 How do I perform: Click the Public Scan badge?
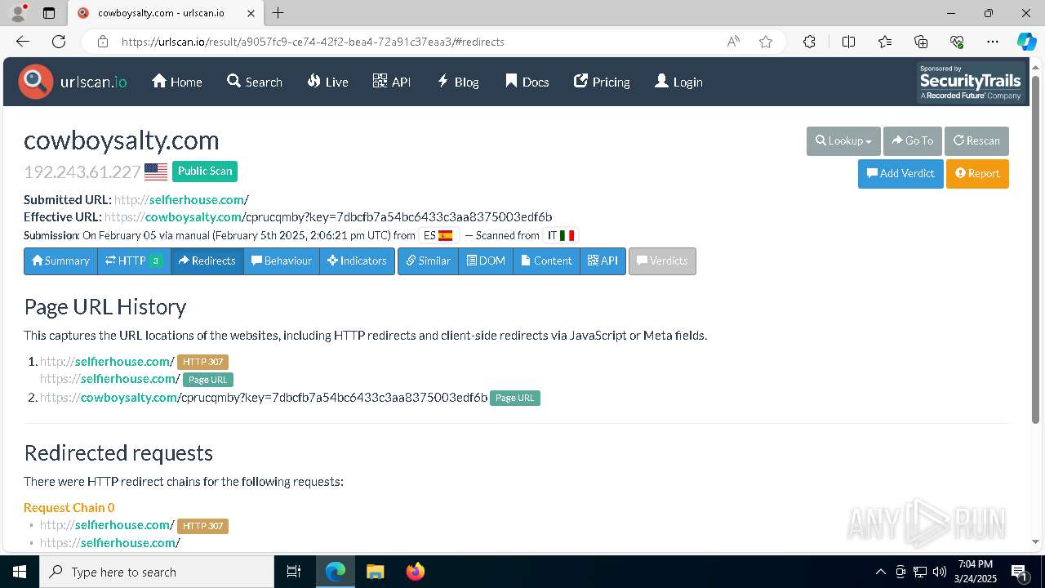205,171
